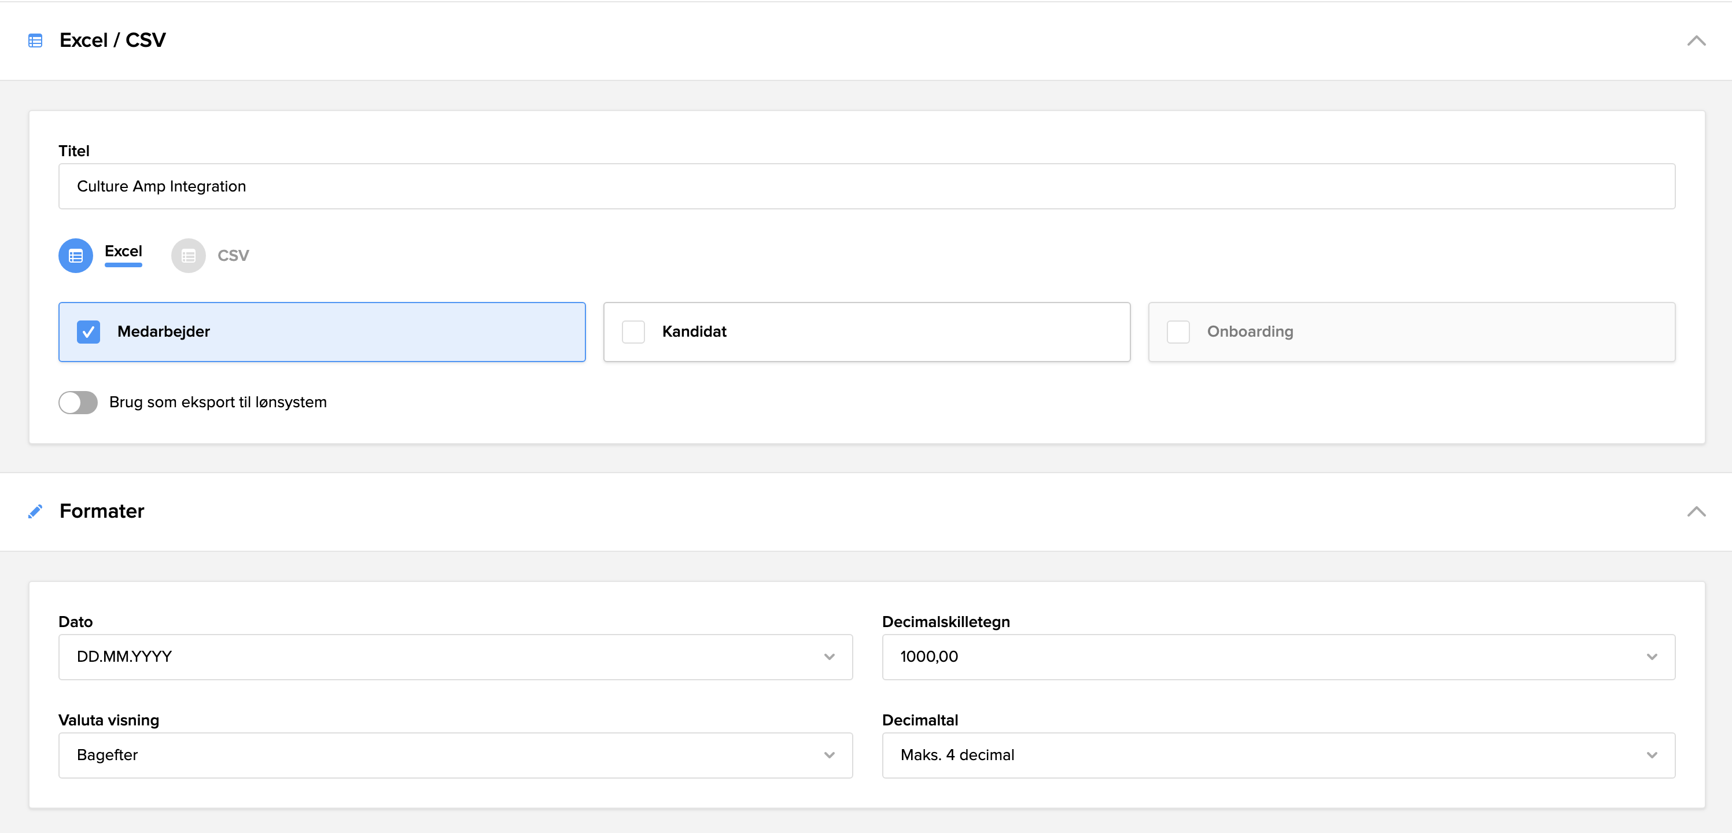Viewport: 1732px width, 833px height.
Task: Click the Formater section heading
Action: point(102,511)
